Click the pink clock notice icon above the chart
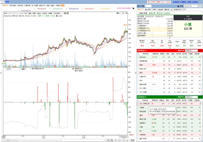 (118, 8)
